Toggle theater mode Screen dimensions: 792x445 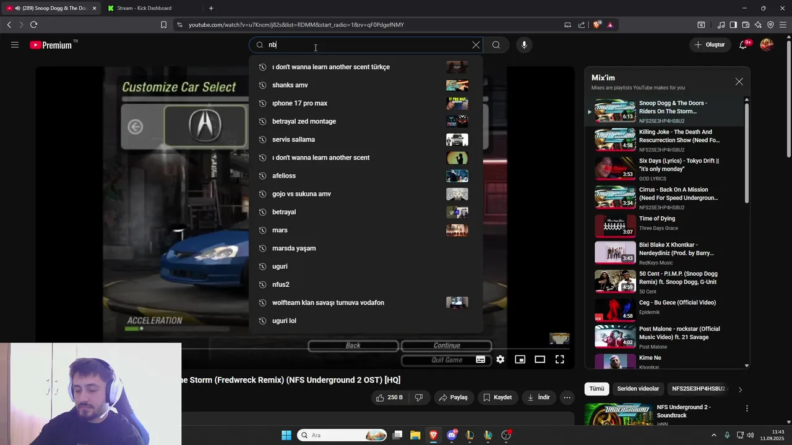click(x=540, y=359)
